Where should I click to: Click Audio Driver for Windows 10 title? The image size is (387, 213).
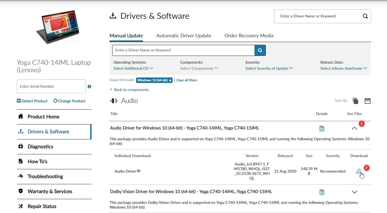coord(185,128)
